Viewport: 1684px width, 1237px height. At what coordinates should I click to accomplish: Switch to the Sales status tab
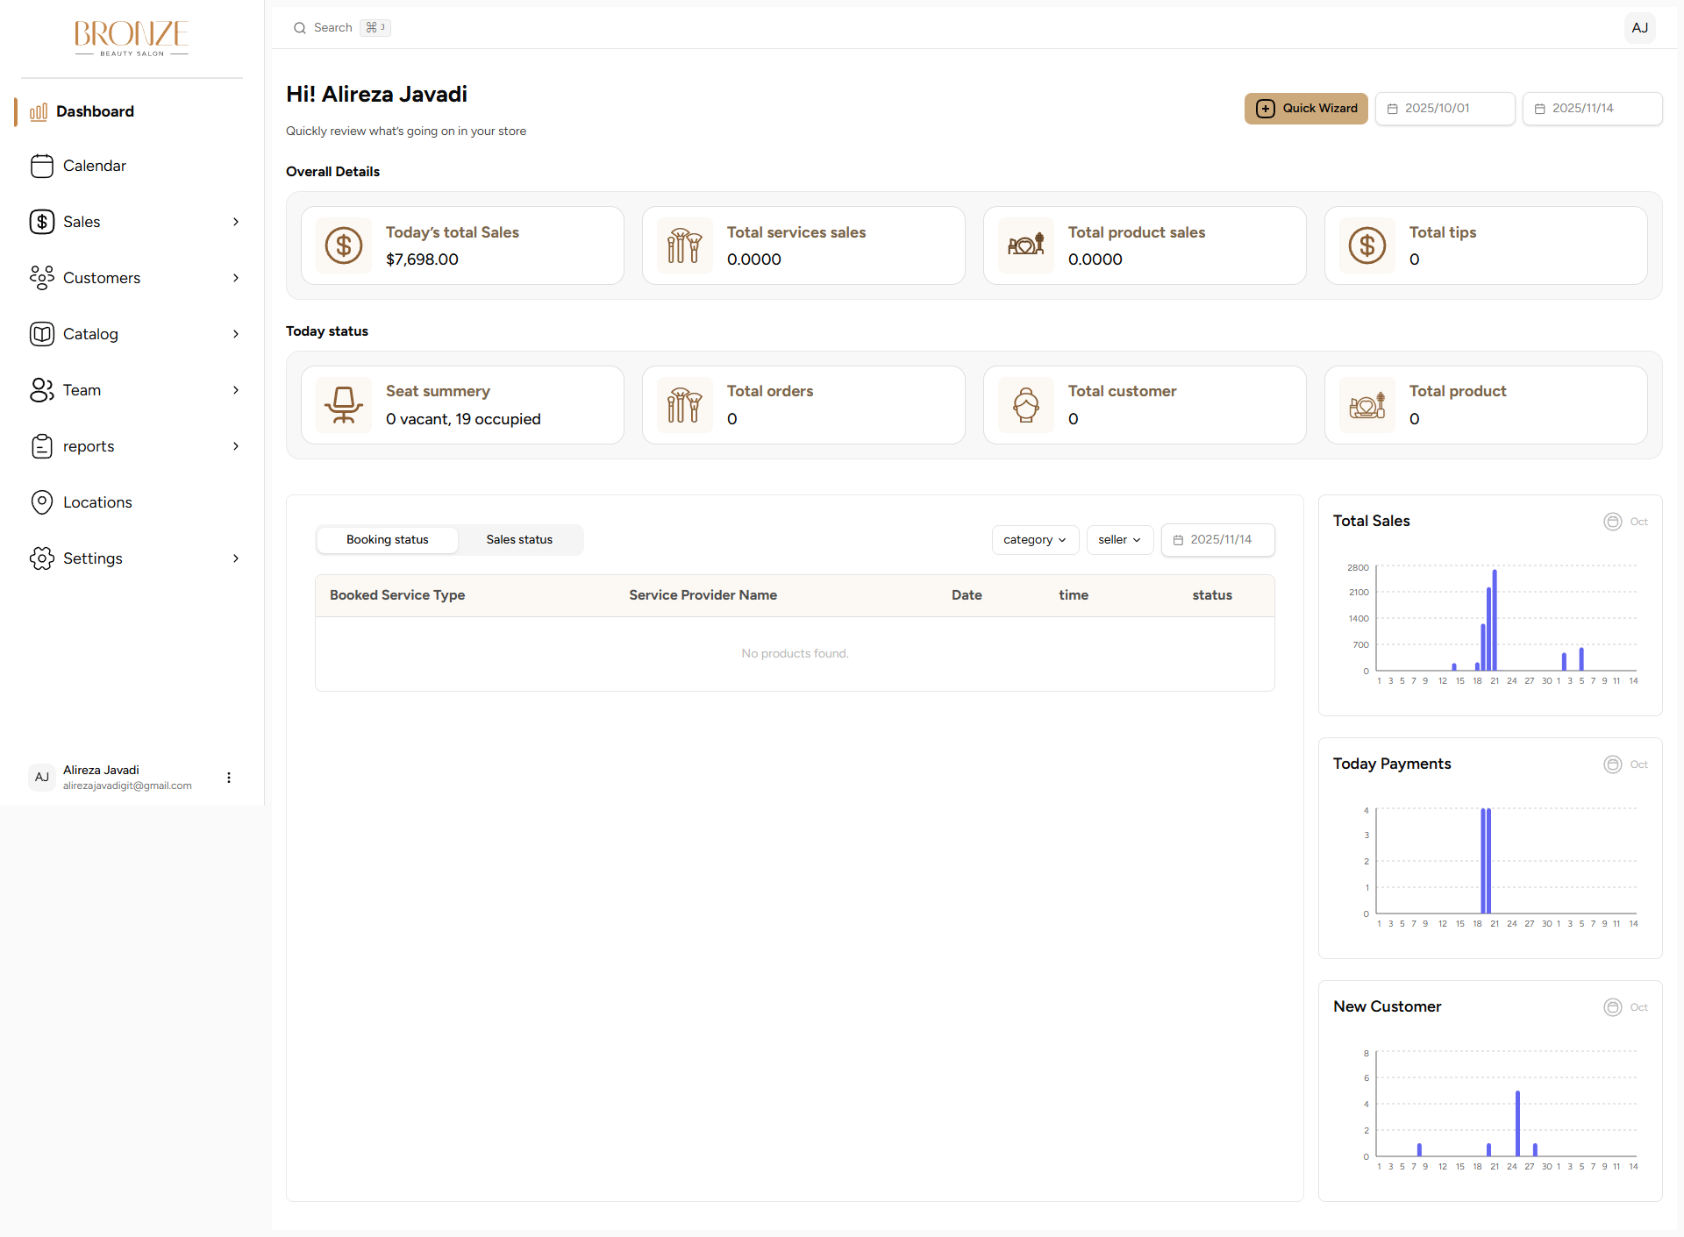tap(518, 539)
